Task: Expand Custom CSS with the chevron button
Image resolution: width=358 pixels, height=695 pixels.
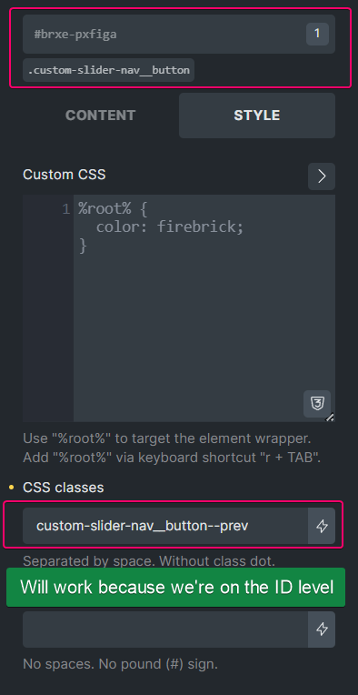Action: tap(322, 176)
